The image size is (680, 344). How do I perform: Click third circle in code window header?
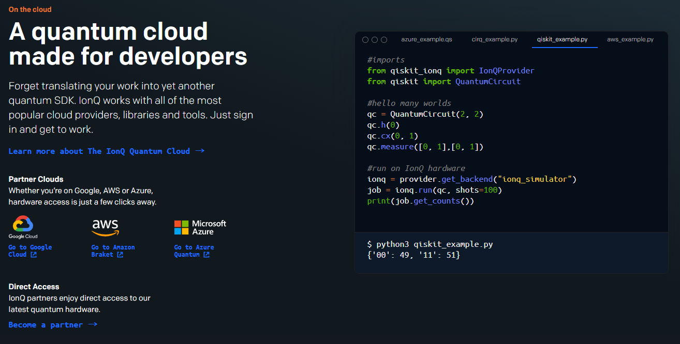383,40
